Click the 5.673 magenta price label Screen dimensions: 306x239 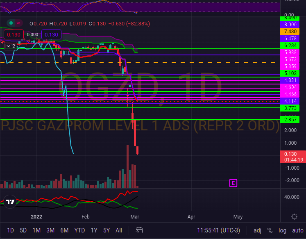(290, 59)
